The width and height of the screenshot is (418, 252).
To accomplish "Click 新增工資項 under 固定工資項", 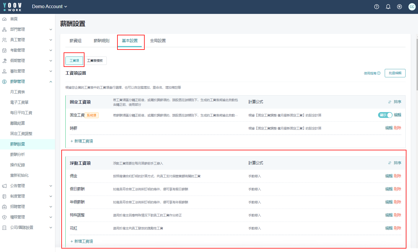I will [x=82, y=141].
